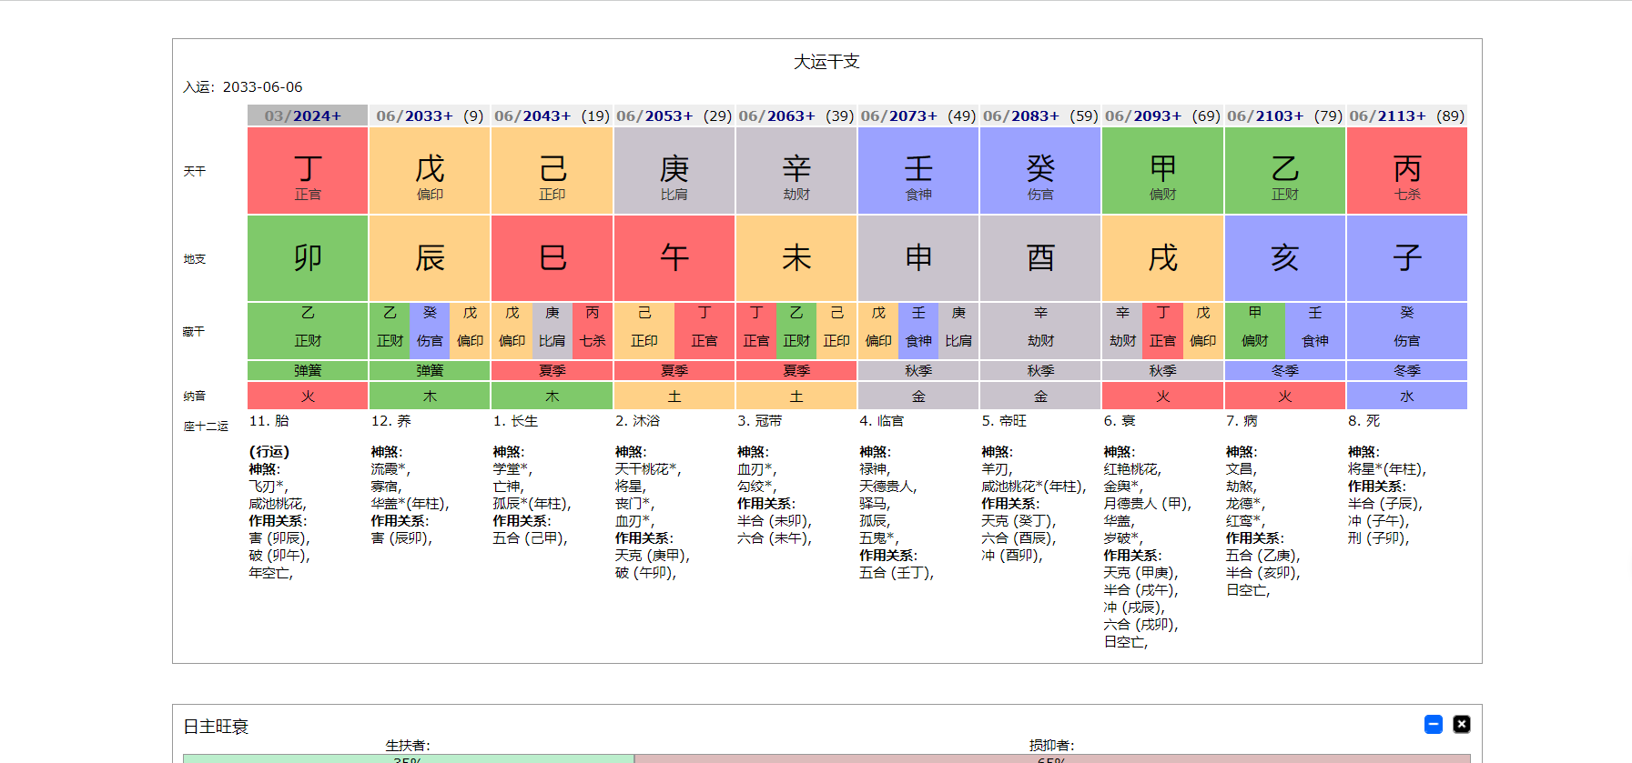The width and height of the screenshot is (1632, 763).
Task: Click the 1. 长生 life stage text
Action: [515, 421]
